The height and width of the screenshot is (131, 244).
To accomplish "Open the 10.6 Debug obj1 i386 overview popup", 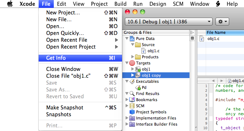I will 169,22.
